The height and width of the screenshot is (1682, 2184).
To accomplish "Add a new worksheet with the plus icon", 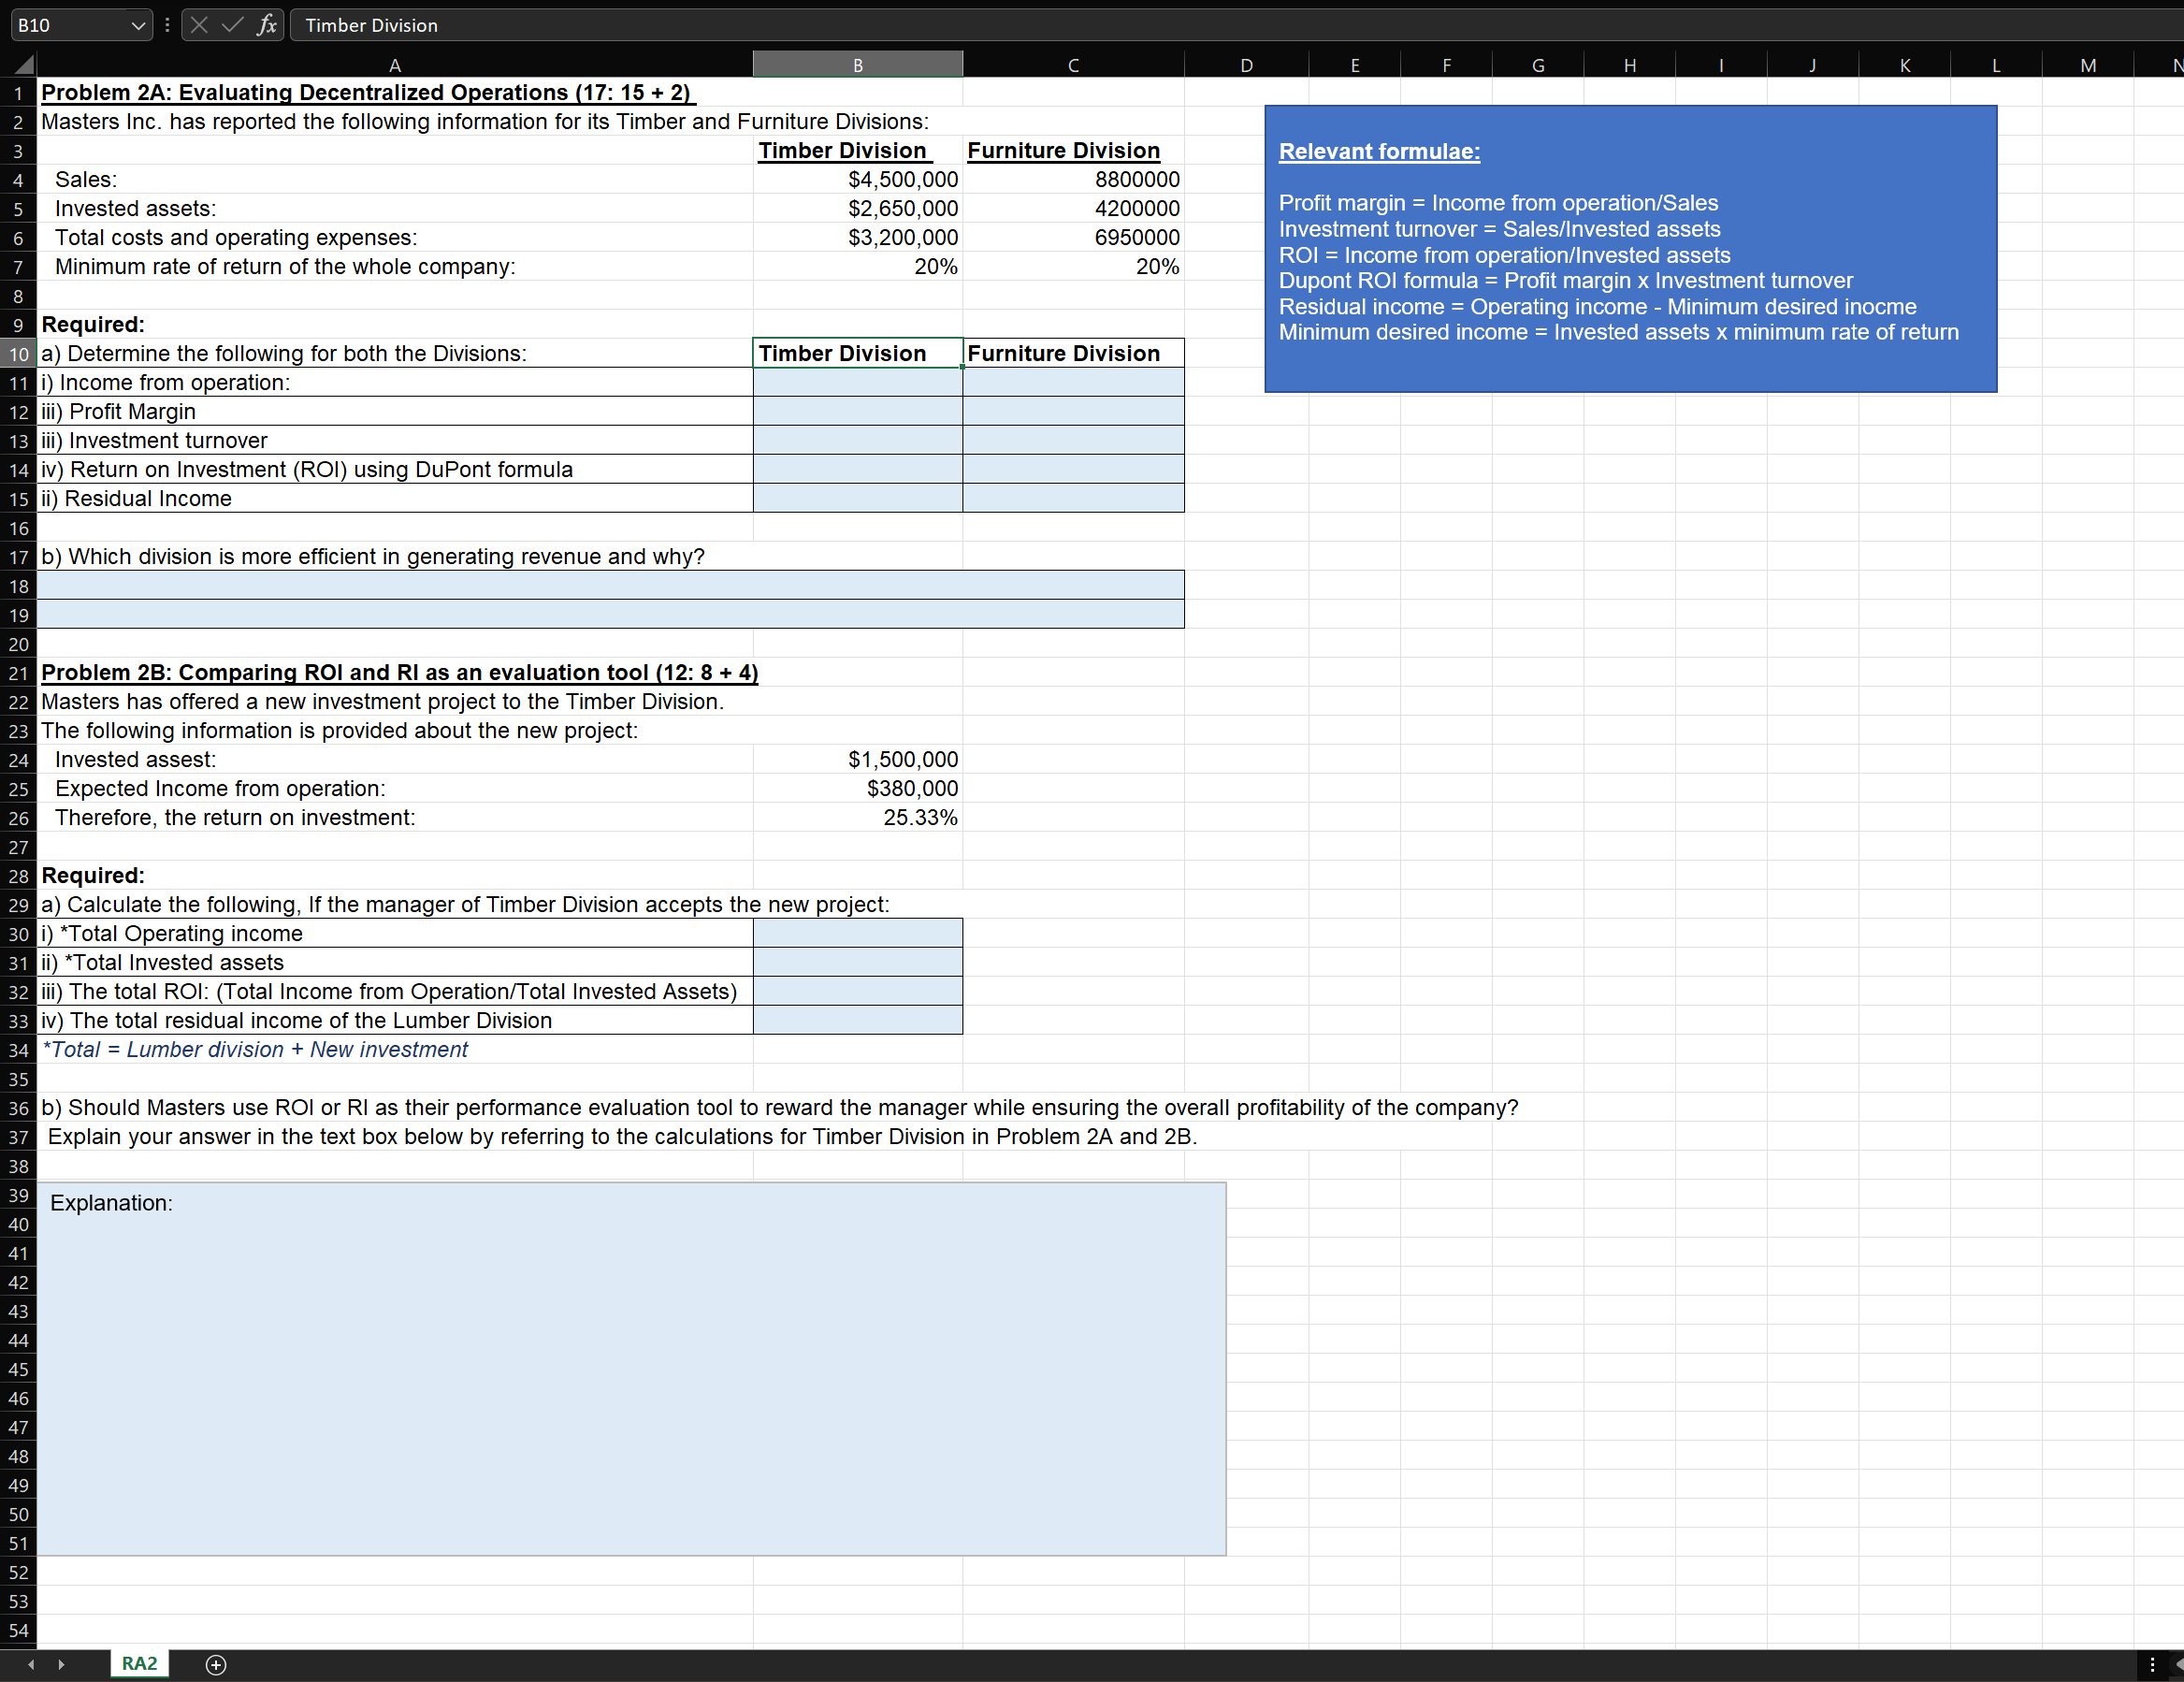I will (215, 1664).
